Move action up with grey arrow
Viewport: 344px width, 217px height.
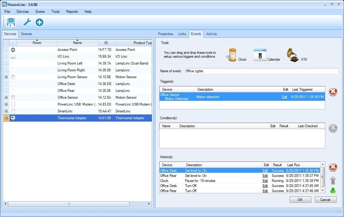click(x=333, y=180)
